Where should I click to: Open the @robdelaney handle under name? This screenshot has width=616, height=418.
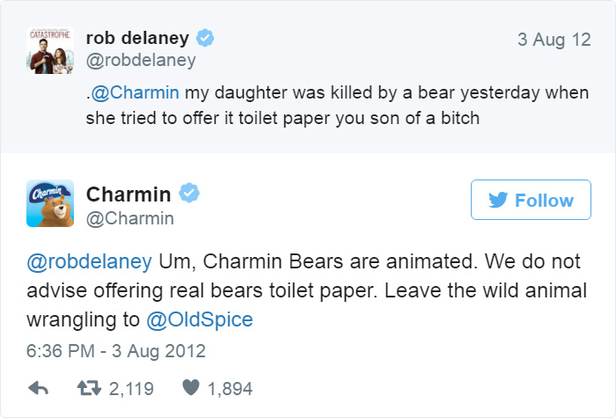[x=141, y=61]
